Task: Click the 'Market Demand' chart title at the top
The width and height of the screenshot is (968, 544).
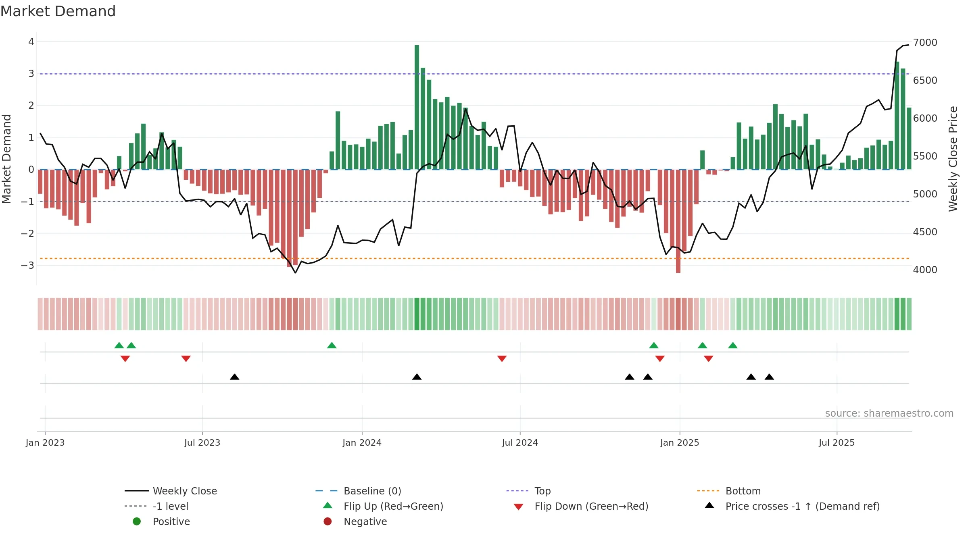Action: tap(58, 11)
